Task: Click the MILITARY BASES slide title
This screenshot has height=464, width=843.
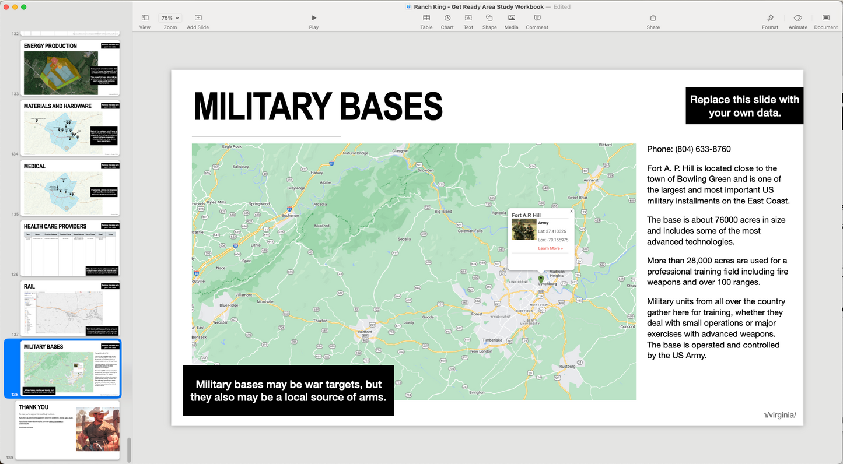Action: coord(318,107)
